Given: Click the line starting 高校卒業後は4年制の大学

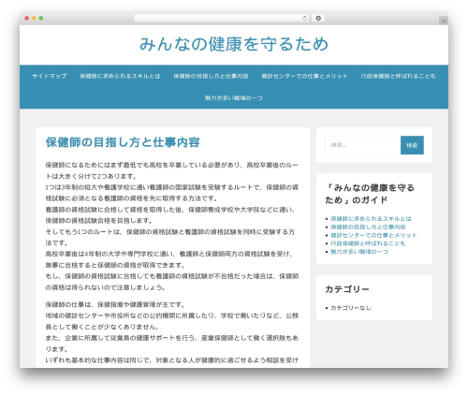Looking at the screenshot, I should pyautogui.click(x=169, y=254).
